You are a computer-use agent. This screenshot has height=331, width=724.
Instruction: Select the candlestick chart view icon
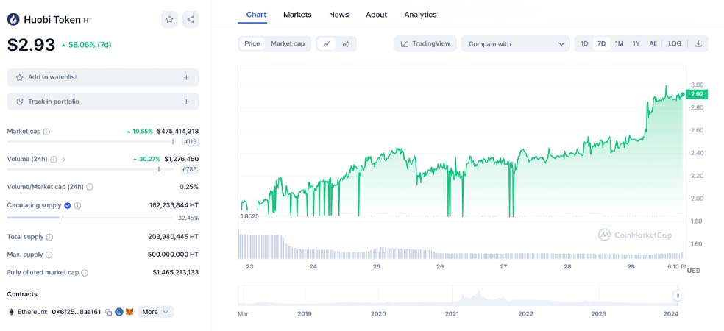pos(346,44)
